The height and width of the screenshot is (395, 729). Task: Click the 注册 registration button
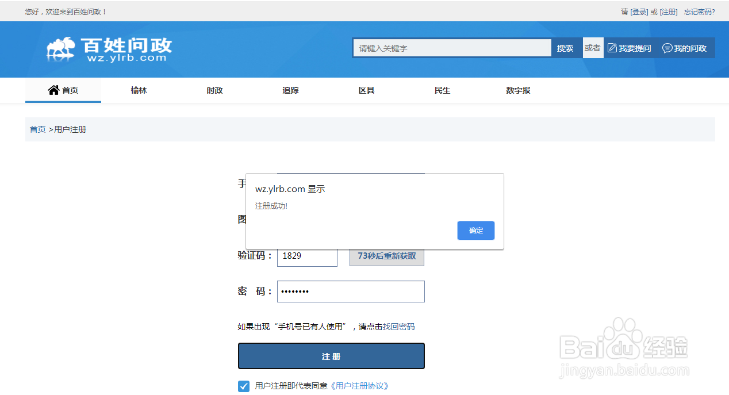331,355
